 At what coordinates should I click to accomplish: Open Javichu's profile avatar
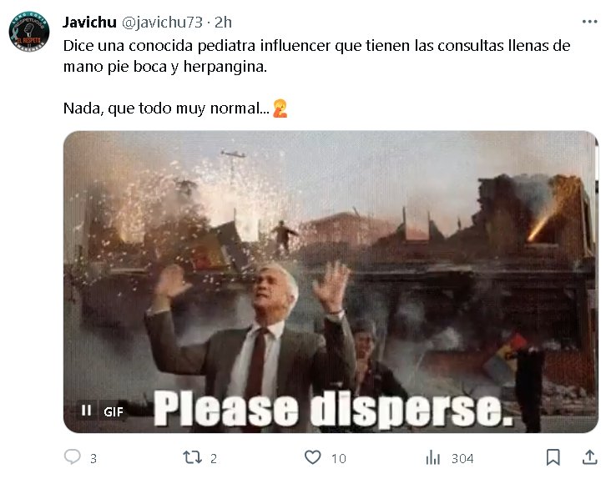(29, 32)
